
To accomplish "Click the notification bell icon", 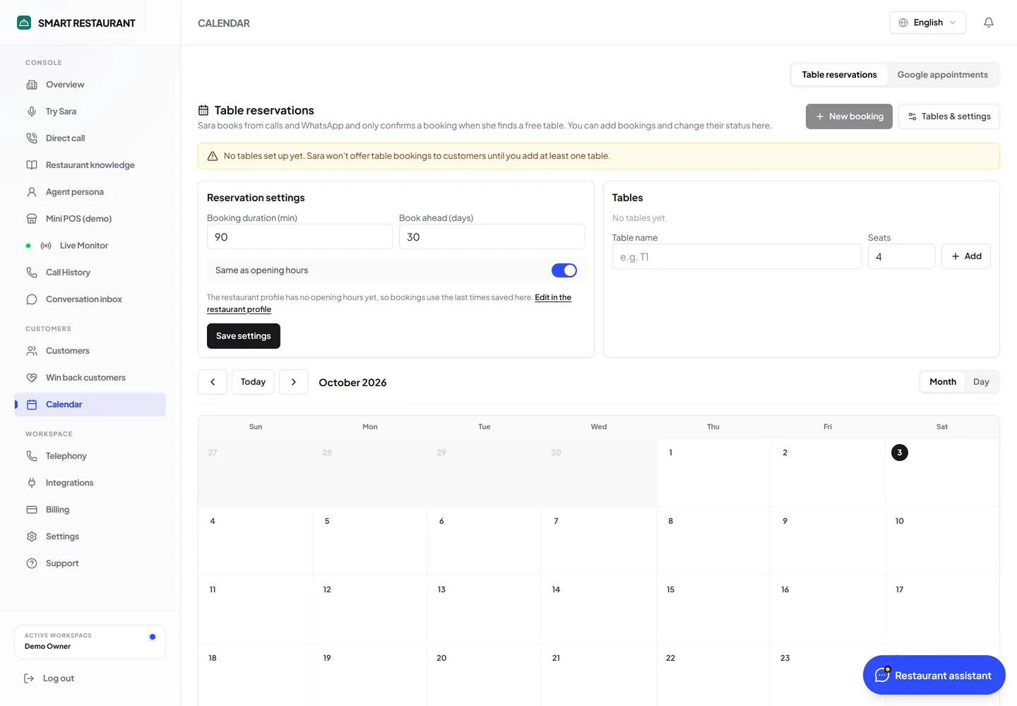I will [989, 23].
